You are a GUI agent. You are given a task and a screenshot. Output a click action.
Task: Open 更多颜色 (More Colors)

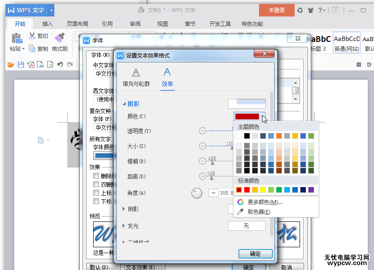click(x=261, y=201)
